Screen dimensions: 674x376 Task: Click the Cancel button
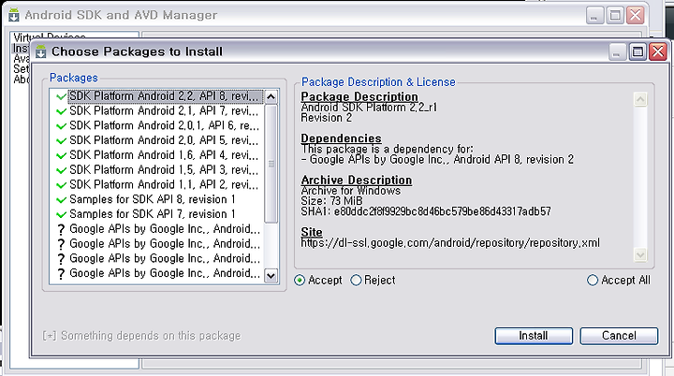click(619, 336)
